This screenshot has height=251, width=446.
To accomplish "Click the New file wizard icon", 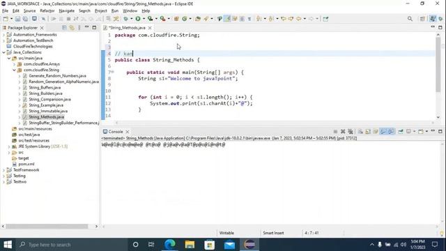I will (6, 19).
